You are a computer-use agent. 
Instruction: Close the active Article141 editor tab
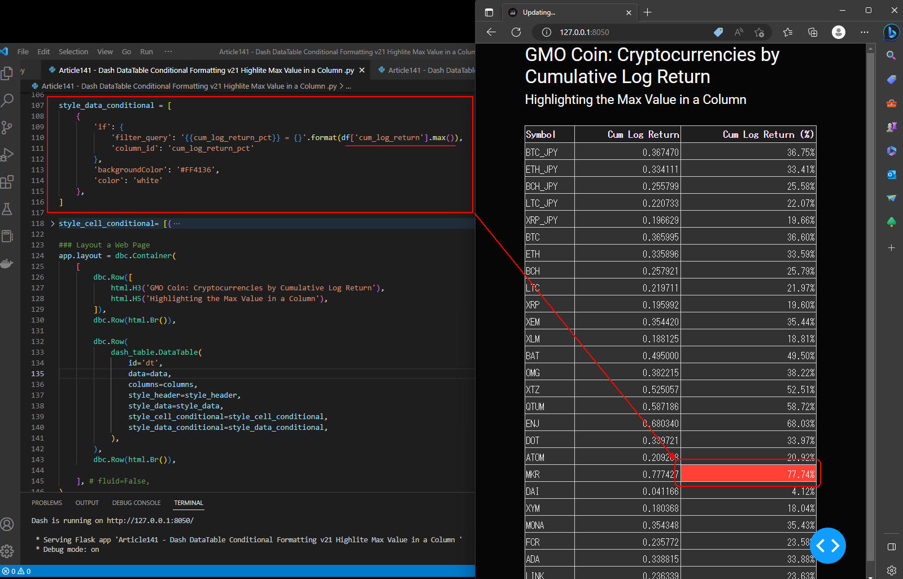[362, 70]
